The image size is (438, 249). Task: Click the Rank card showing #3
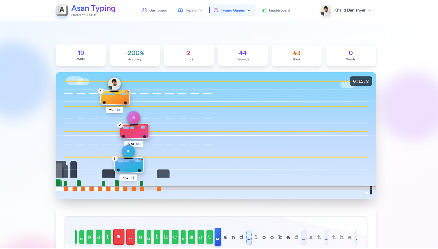(x=297, y=55)
